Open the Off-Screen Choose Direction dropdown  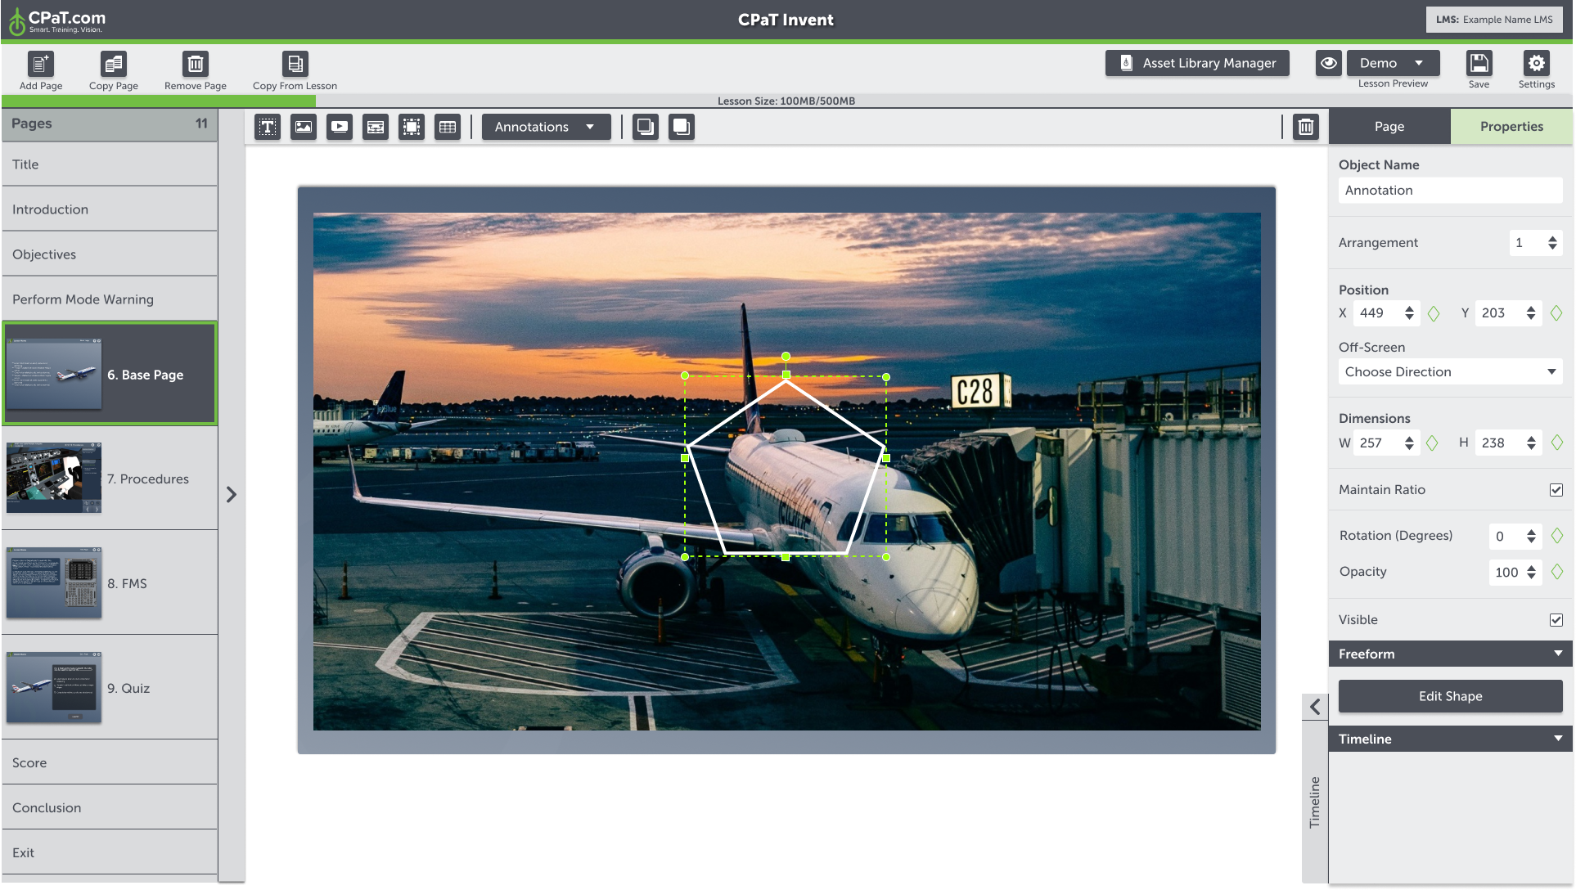(1449, 371)
